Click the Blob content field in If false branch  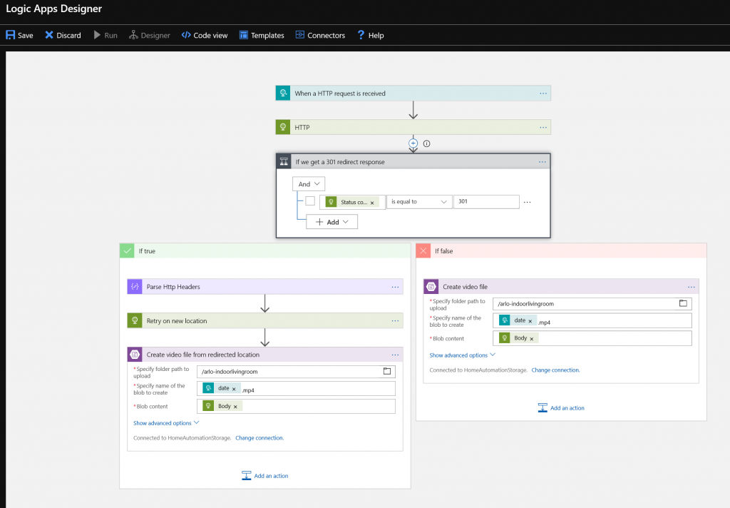click(x=592, y=338)
